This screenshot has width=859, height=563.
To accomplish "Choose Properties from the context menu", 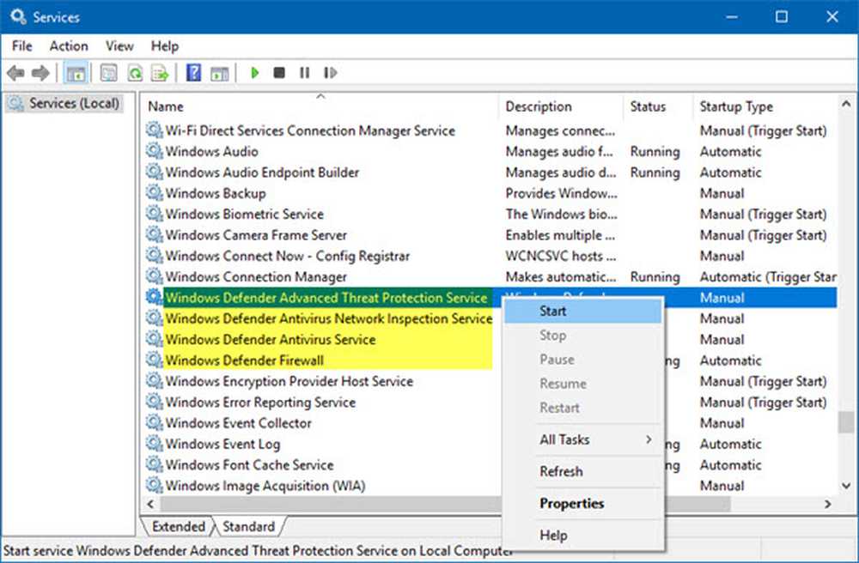I will 583,504.
